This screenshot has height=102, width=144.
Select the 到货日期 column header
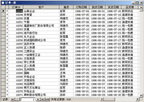[x=97, y=7]
